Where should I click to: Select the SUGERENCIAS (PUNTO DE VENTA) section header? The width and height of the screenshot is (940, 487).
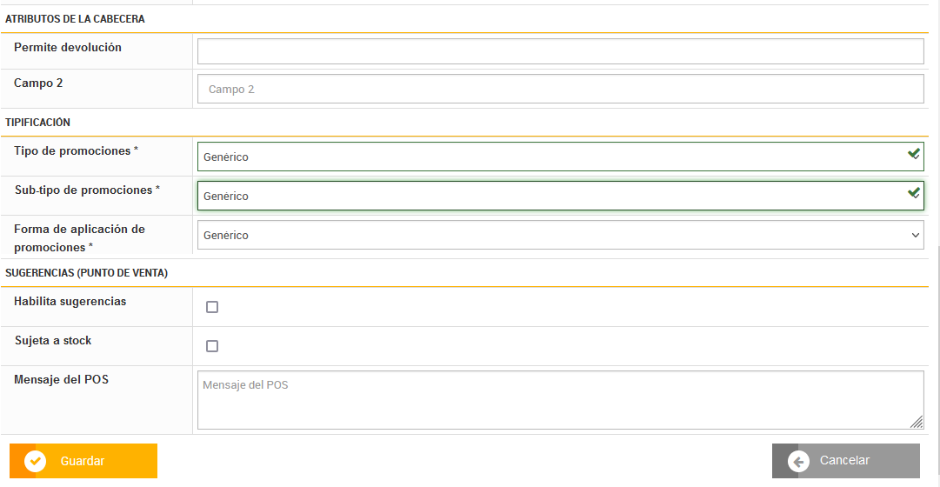click(x=87, y=273)
